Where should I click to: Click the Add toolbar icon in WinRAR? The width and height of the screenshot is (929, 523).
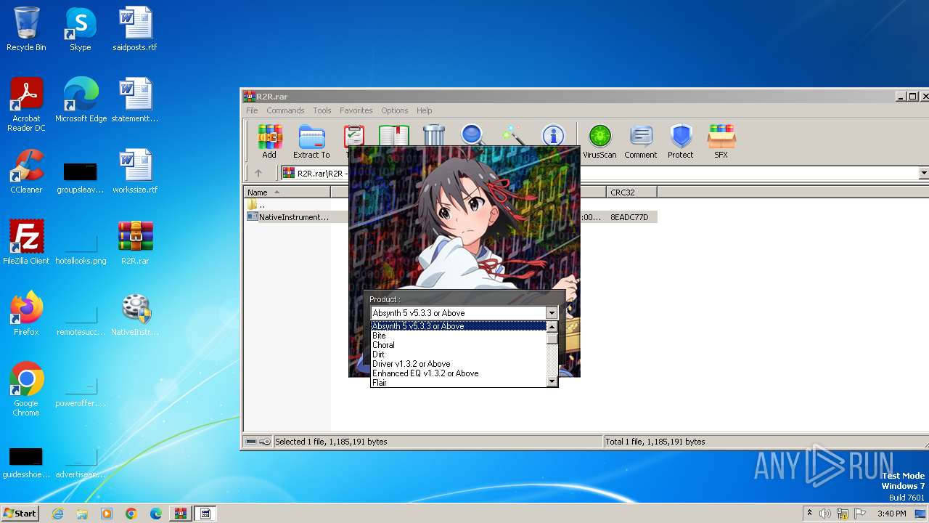269,141
